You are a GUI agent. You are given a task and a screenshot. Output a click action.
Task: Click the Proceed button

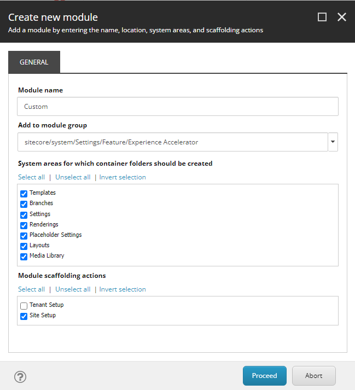tap(264, 376)
